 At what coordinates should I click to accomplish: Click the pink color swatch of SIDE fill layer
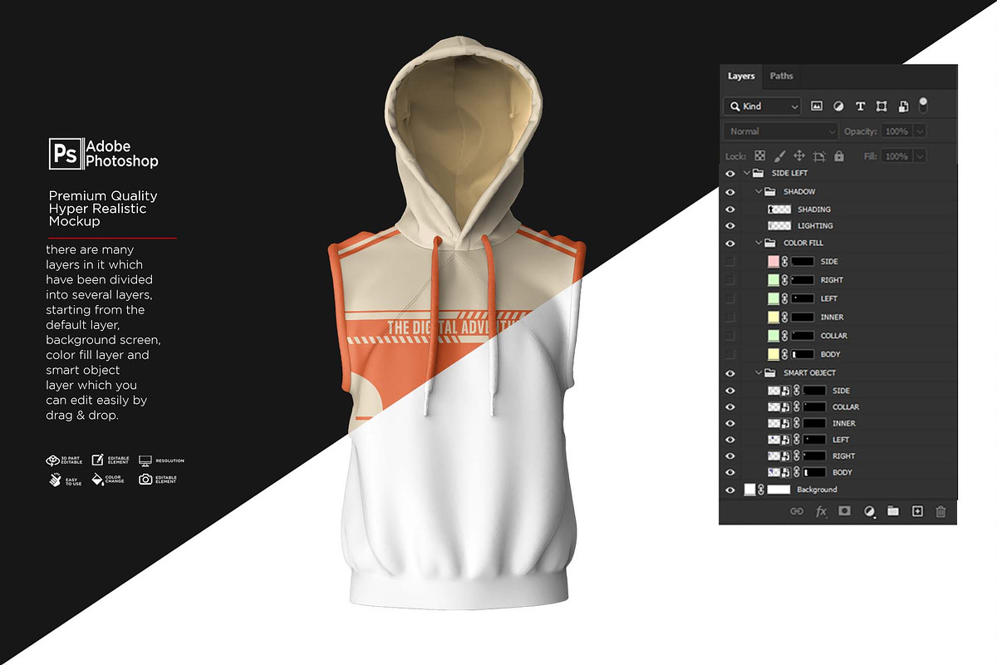[774, 261]
